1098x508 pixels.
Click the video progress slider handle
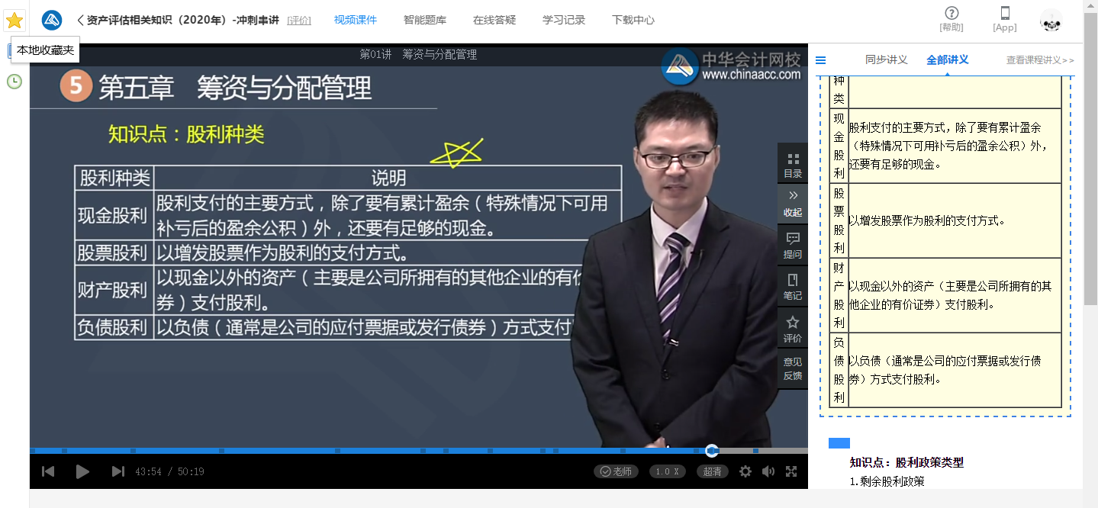(712, 451)
